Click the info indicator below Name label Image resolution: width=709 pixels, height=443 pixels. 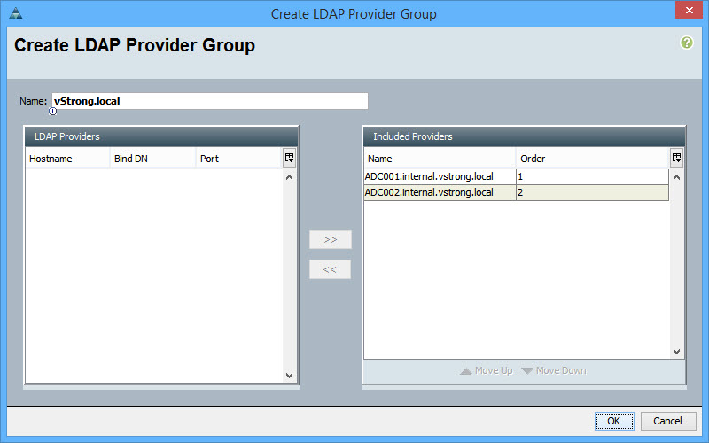(x=52, y=112)
